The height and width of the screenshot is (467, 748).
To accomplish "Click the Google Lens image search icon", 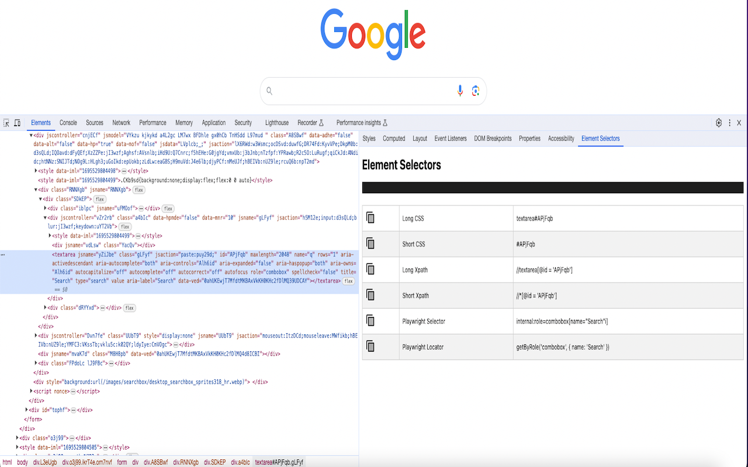I will coord(476,90).
